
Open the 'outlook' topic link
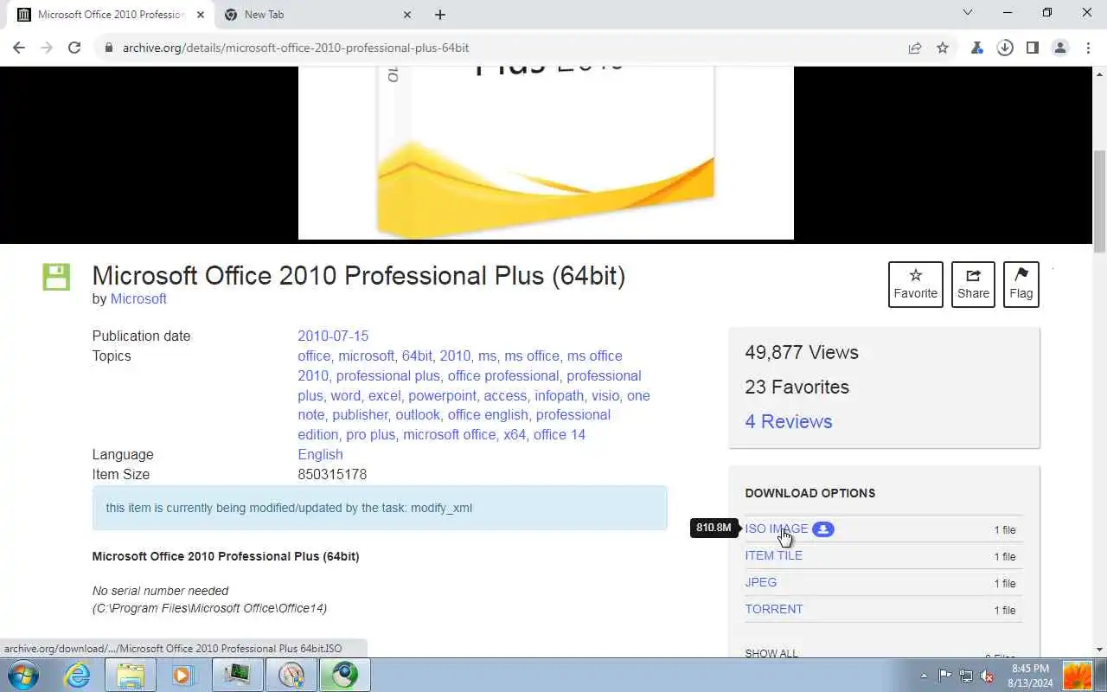pyautogui.click(x=418, y=414)
